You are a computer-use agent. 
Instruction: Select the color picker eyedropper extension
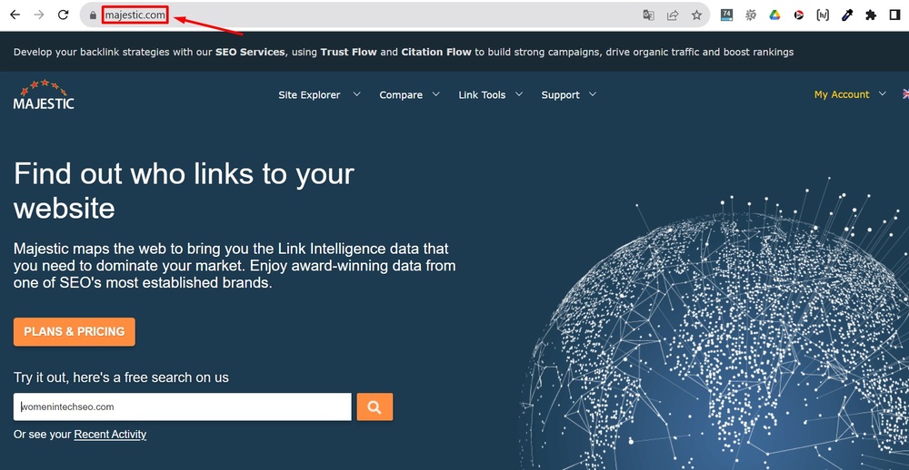(847, 15)
